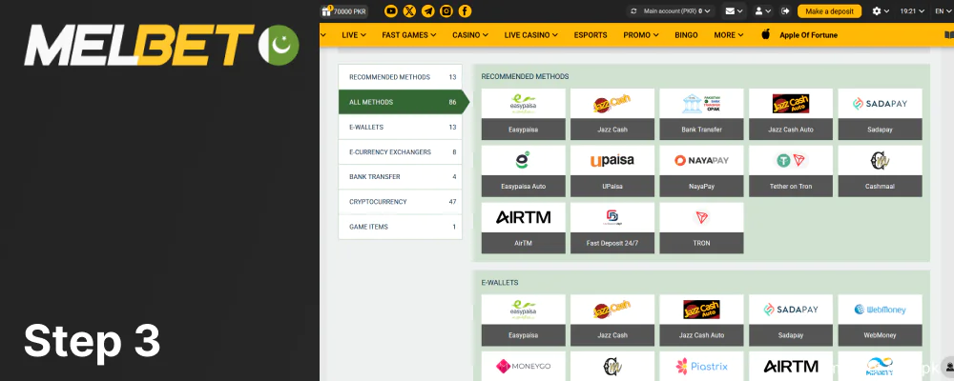Select the E-Currency Exchangers category
This screenshot has width=954, height=381.
pyautogui.click(x=401, y=151)
